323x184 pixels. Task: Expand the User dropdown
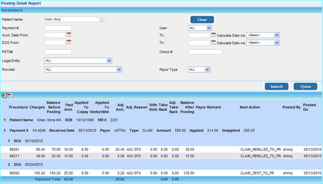click(200, 28)
